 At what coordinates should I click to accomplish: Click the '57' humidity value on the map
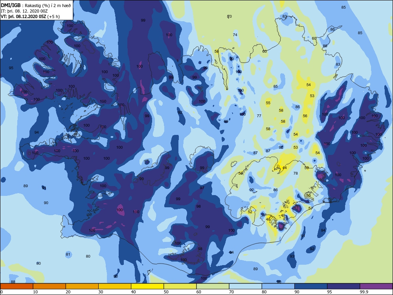310,208
